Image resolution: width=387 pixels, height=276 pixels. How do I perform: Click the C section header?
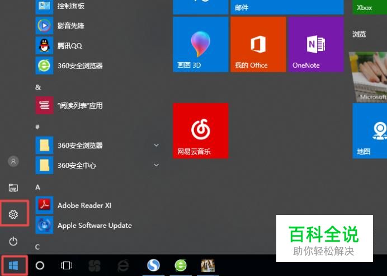pyautogui.click(x=37, y=247)
